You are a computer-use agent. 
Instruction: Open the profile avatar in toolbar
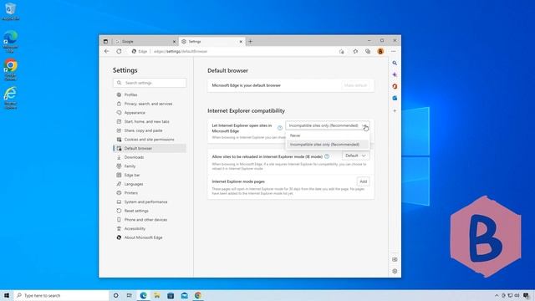(380, 51)
